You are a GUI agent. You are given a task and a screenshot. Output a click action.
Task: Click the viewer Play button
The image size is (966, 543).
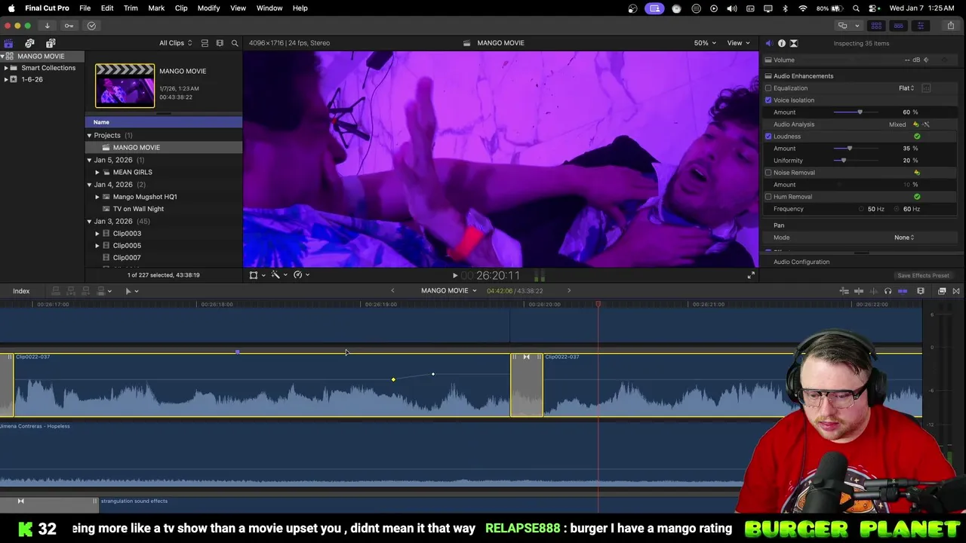[x=455, y=276]
